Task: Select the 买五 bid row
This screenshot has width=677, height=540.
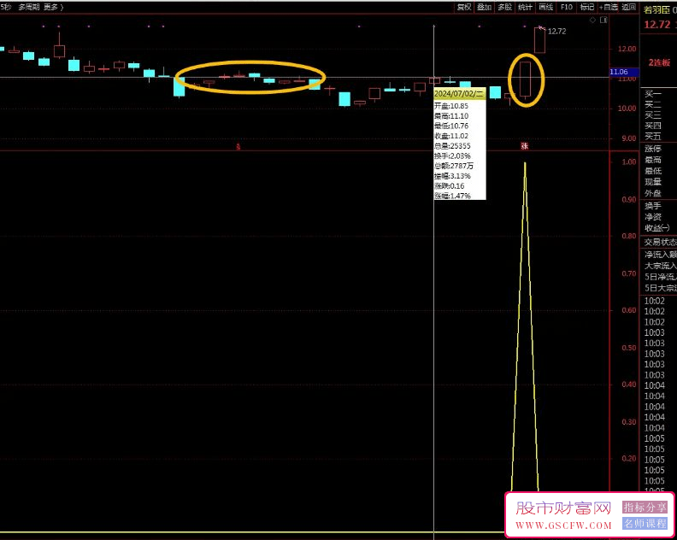Action: click(653, 137)
